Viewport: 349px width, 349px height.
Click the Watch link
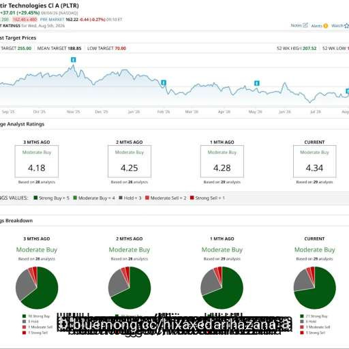[x=337, y=26]
